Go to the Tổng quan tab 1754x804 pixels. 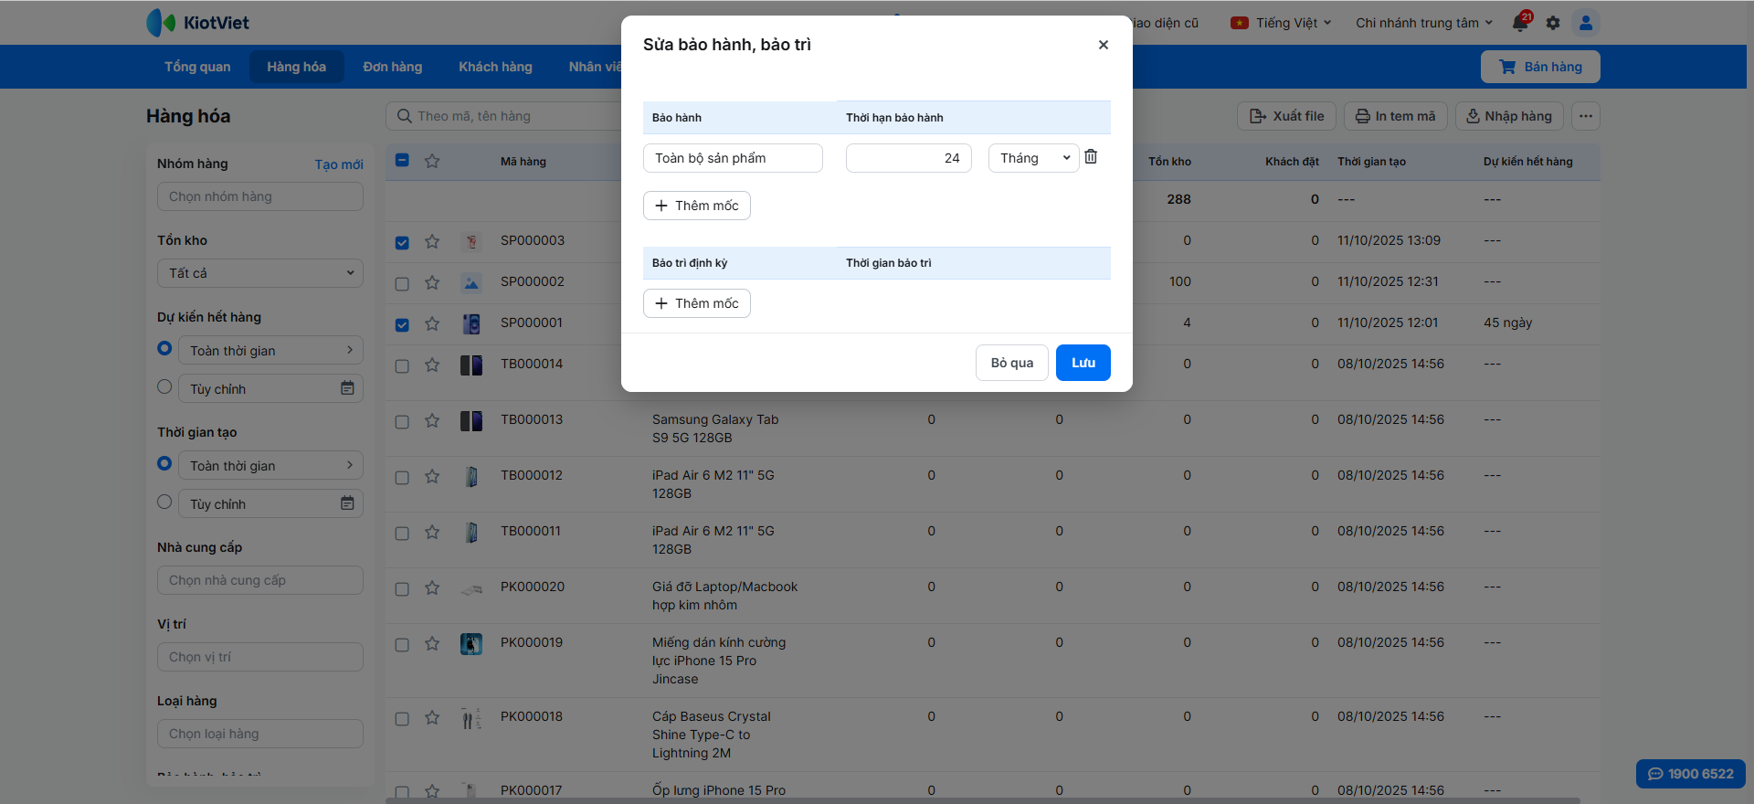pyautogui.click(x=197, y=67)
